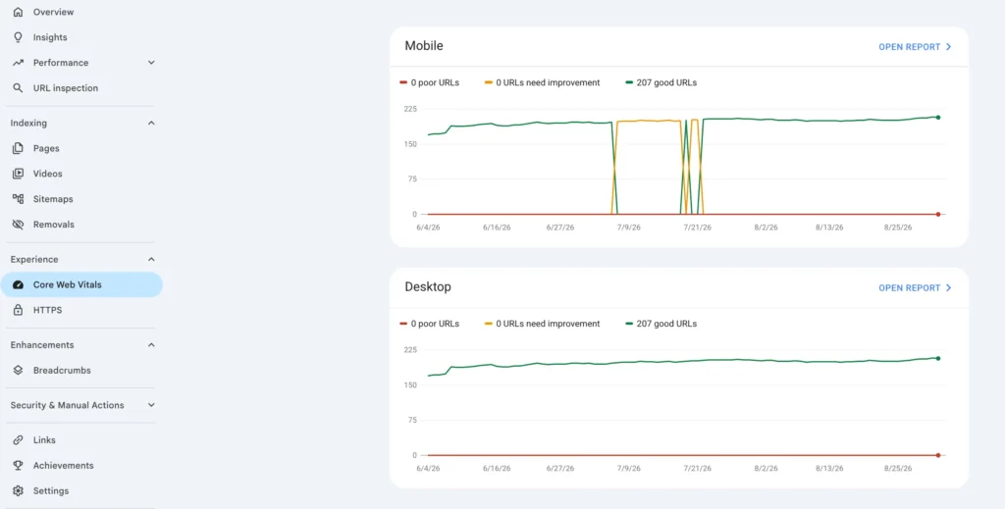This screenshot has height=509, width=1005.
Task: Click the Sitemaps tree icon
Action: pos(18,199)
